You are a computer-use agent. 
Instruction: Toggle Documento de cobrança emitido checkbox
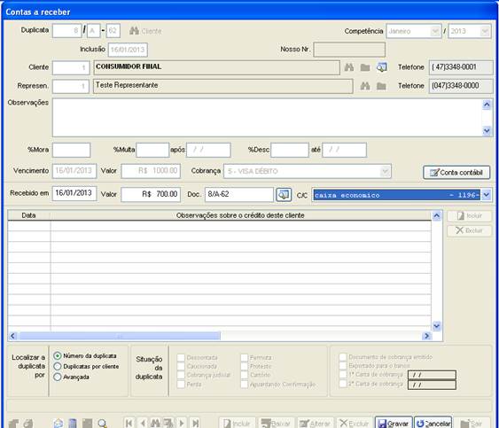[x=343, y=357]
